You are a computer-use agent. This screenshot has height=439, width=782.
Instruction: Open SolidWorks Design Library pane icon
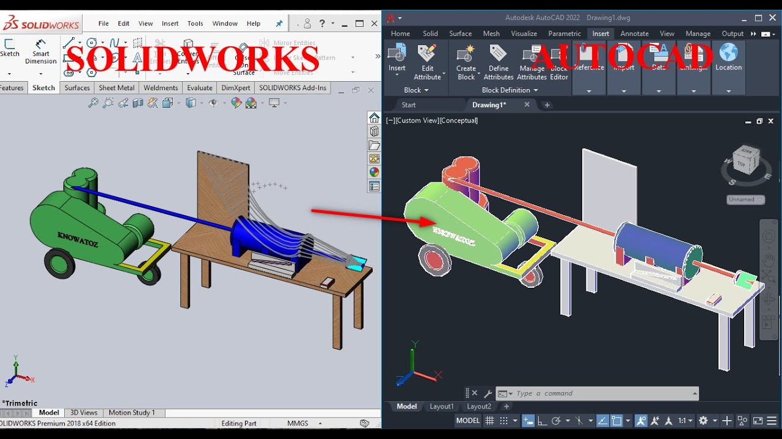click(375, 131)
